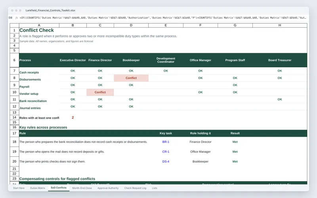Image resolution: width=317 pixels, height=198 pixels.
Task: Open the CR-1 key task link
Action: 166,152
